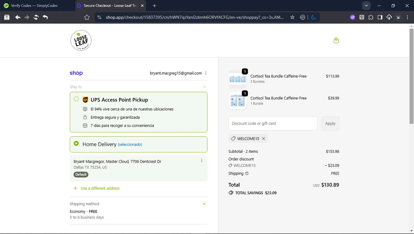Click Economy FREE shipping method text
The image size is (414, 234).
pyautogui.click(x=83, y=212)
